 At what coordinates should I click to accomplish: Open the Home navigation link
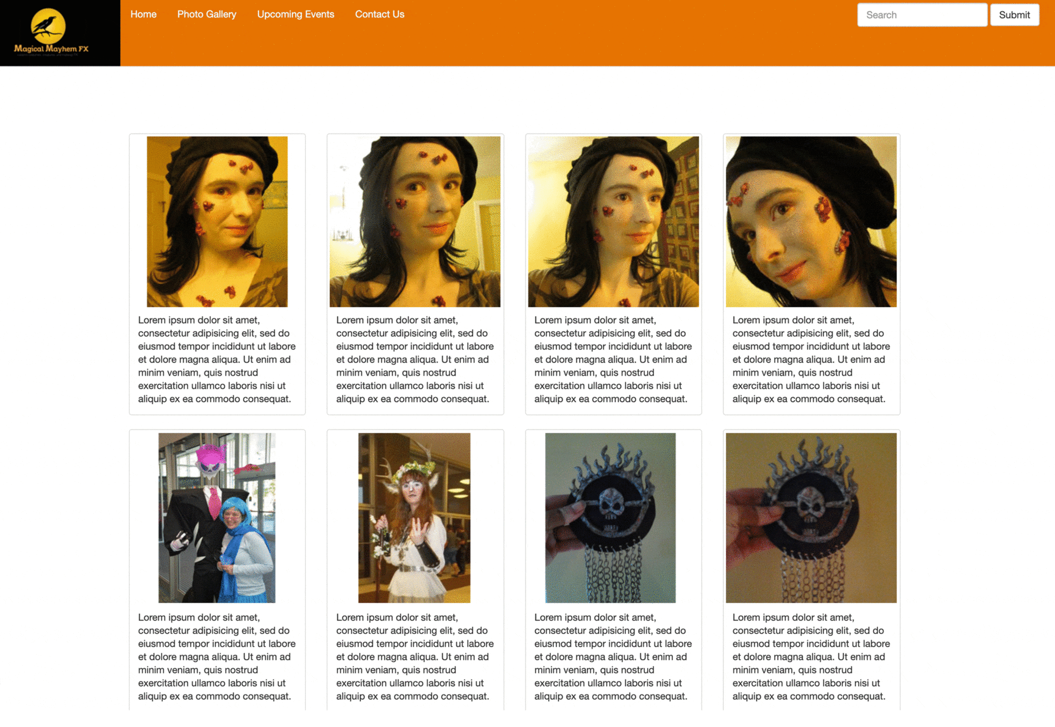pos(143,14)
